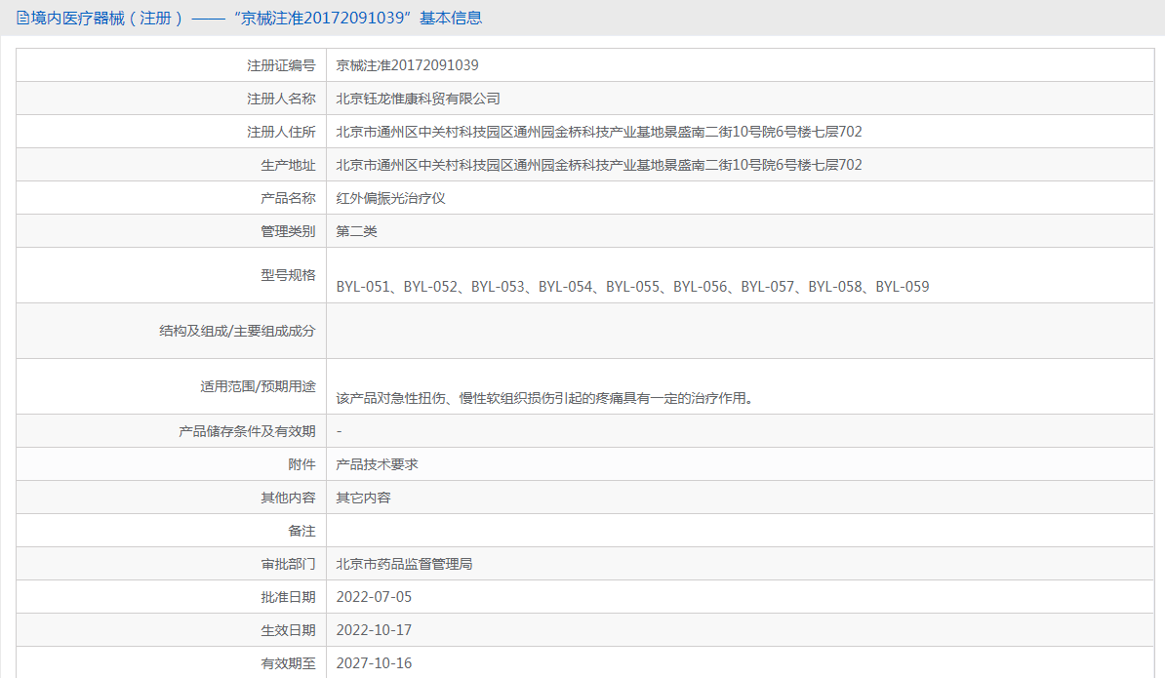Select registration number 京械注准20172091039 value
Screen dimensions: 1165x678
407,65
